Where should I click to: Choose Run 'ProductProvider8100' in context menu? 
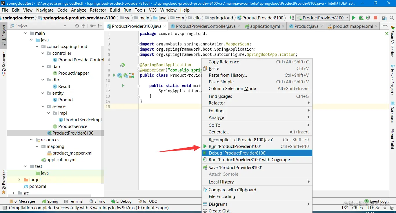[257, 146]
